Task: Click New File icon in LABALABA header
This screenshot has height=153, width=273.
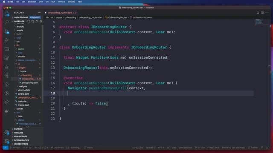Action: coord(29,21)
